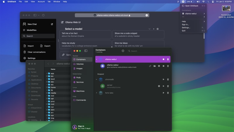Go to Volumes in OrbStack sidebar
234x132 pixels.
pyautogui.click(x=80, y=64)
